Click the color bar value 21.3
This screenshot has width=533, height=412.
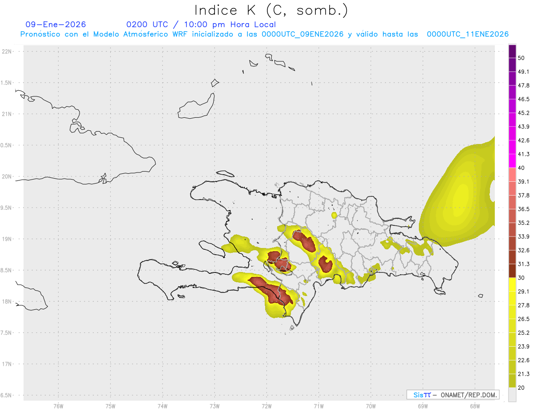pos(524,374)
